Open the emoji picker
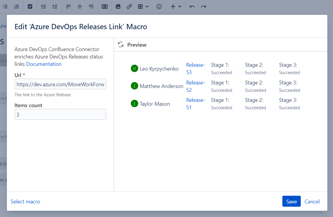This screenshot has width=333, height=217. coord(159,6)
